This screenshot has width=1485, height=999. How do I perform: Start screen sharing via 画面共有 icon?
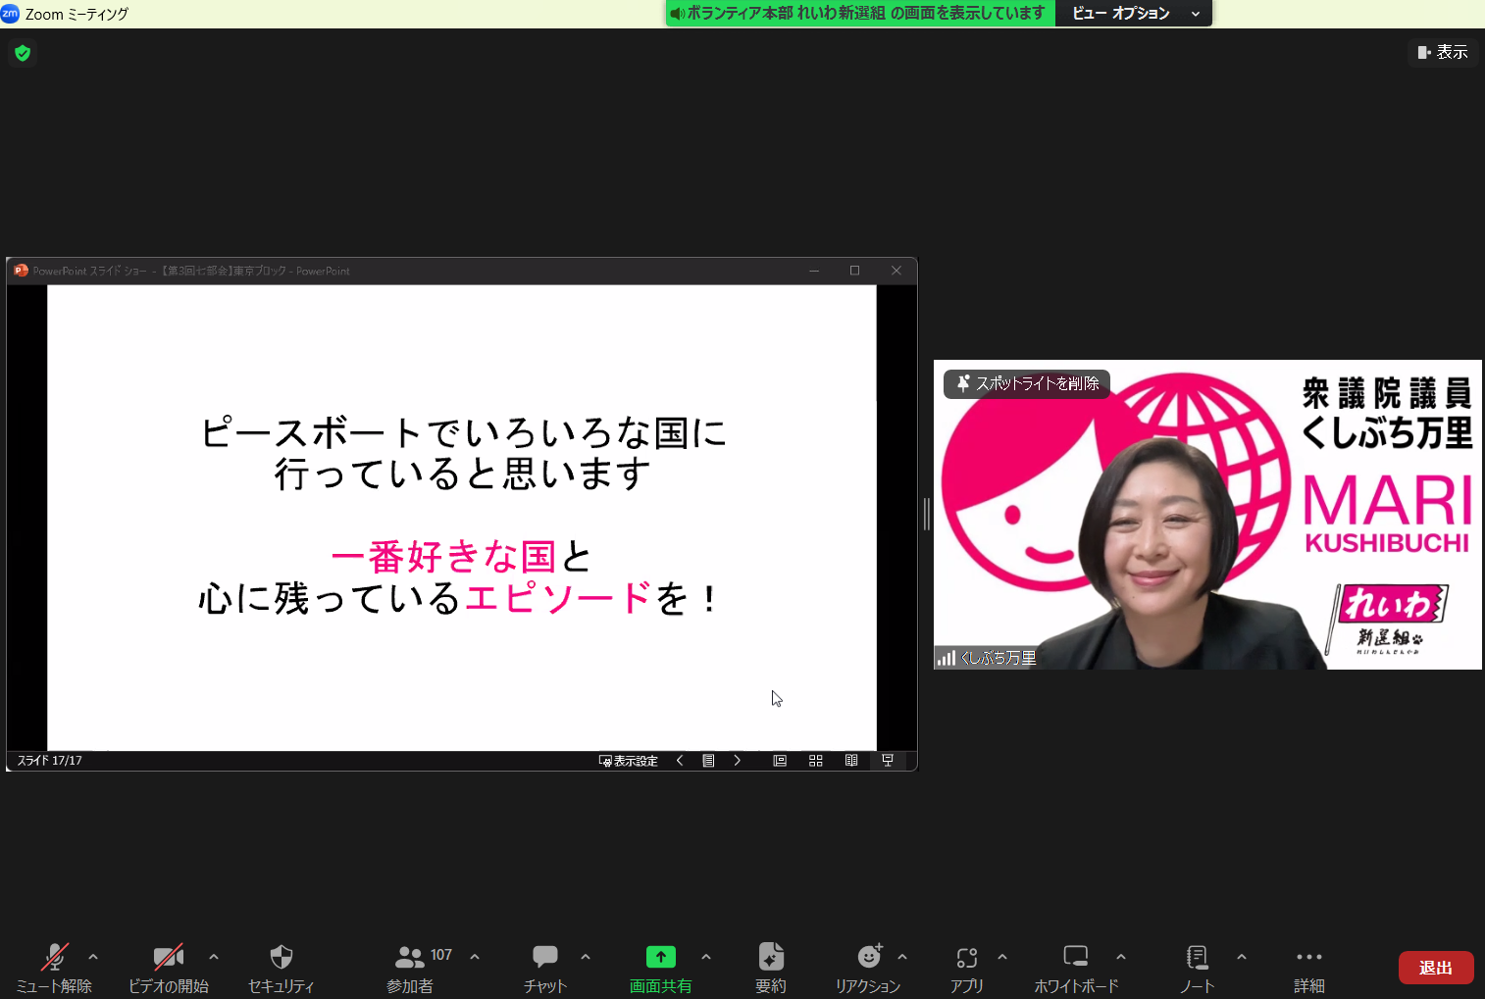(660, 966)
